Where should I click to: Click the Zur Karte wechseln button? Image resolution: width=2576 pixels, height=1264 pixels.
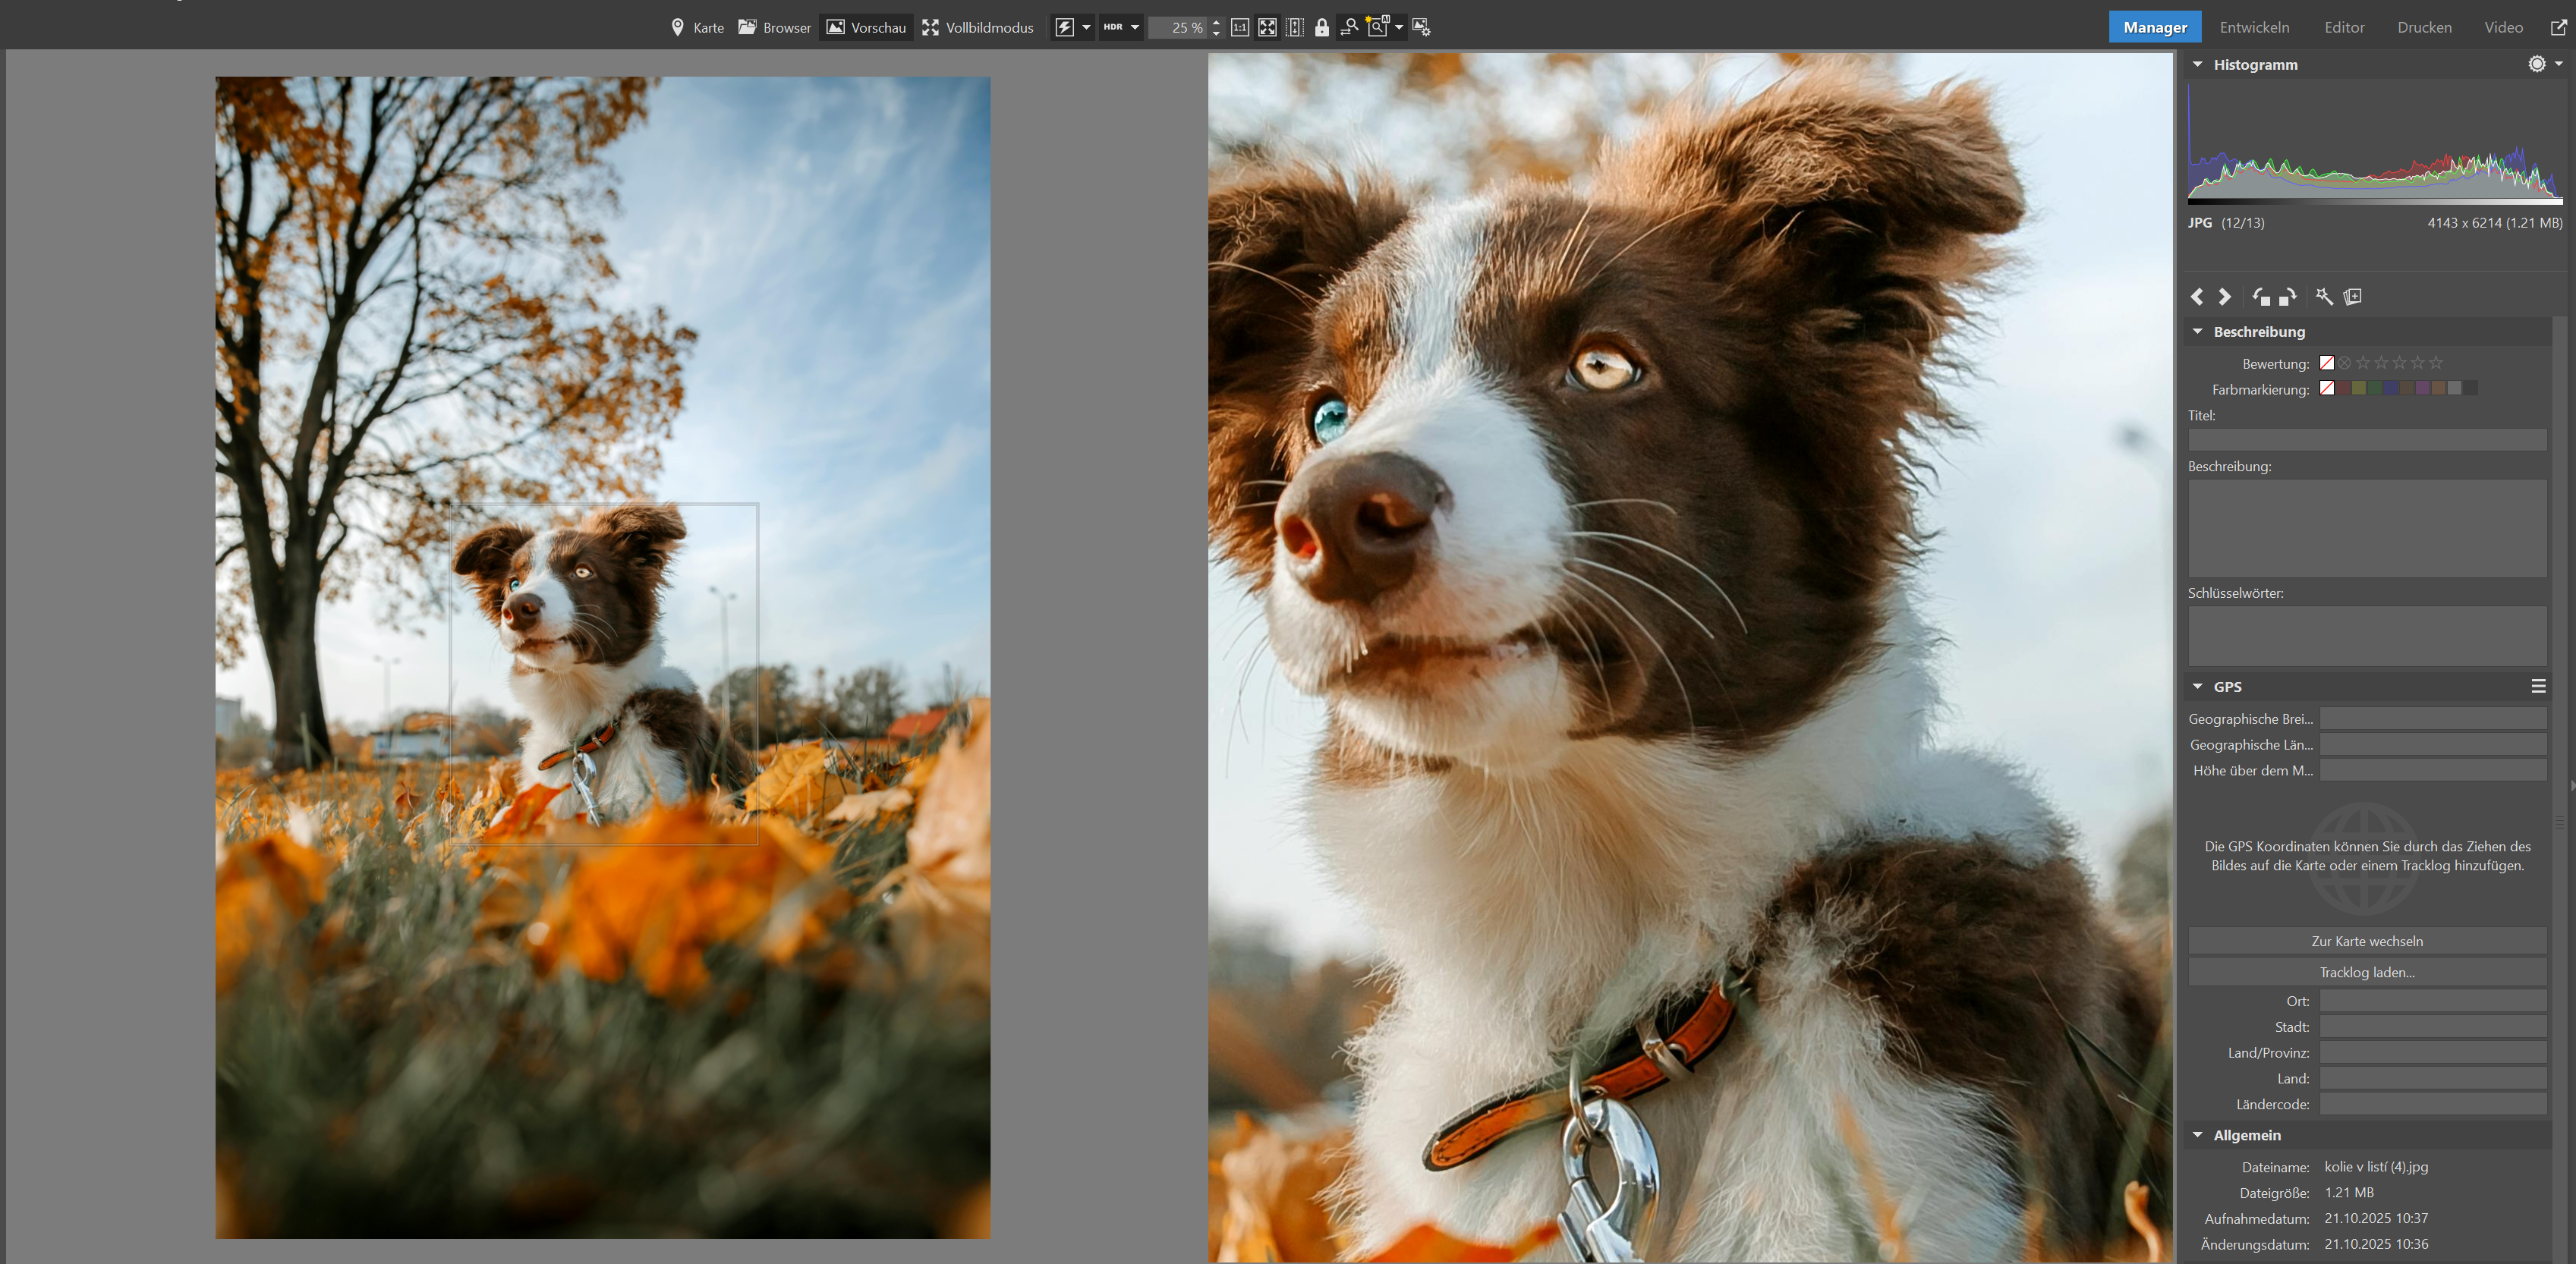[2366, 941]
